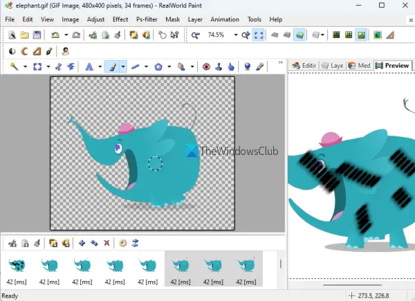The width and height of the screenshot is (415, 301).
Task: Save the image using the floppy disk icon
Action: point(37,35)
